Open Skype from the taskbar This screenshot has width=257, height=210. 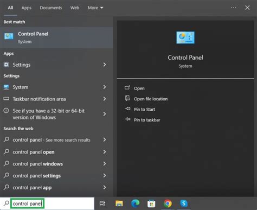[x=184, y=203]
